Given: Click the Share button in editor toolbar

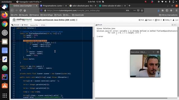Looking at the screenshot, I should [25, 25].
